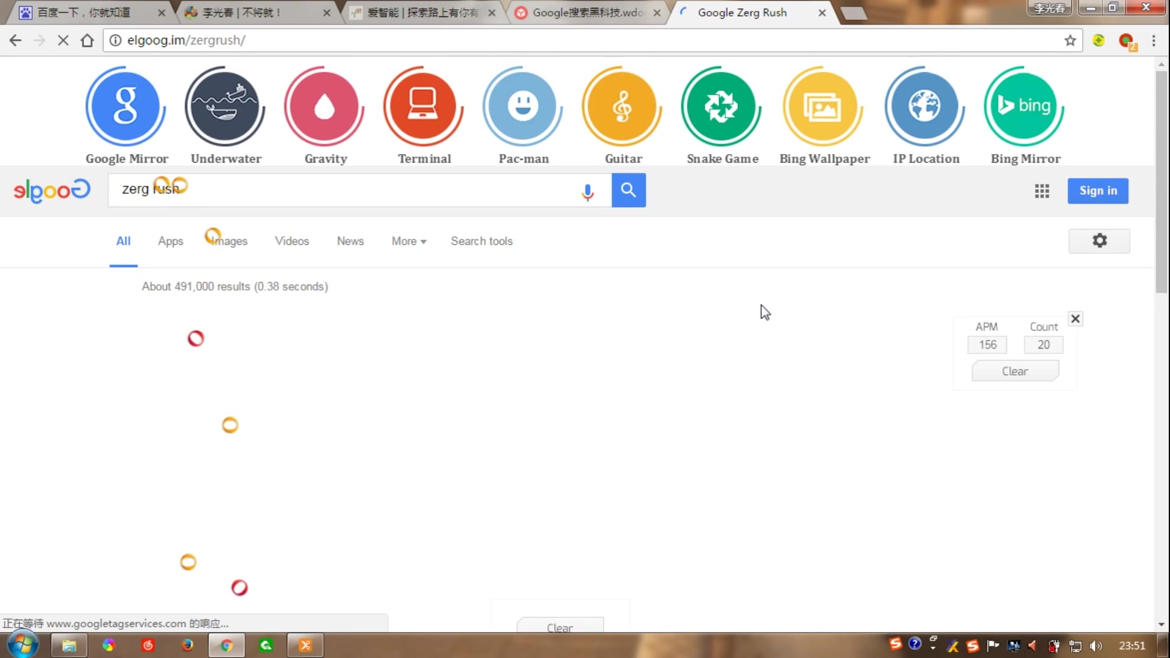1170x658 pixels.
Task: Switch to Google搜索黑科技 browser tab
Action: (x=587, y=12)
